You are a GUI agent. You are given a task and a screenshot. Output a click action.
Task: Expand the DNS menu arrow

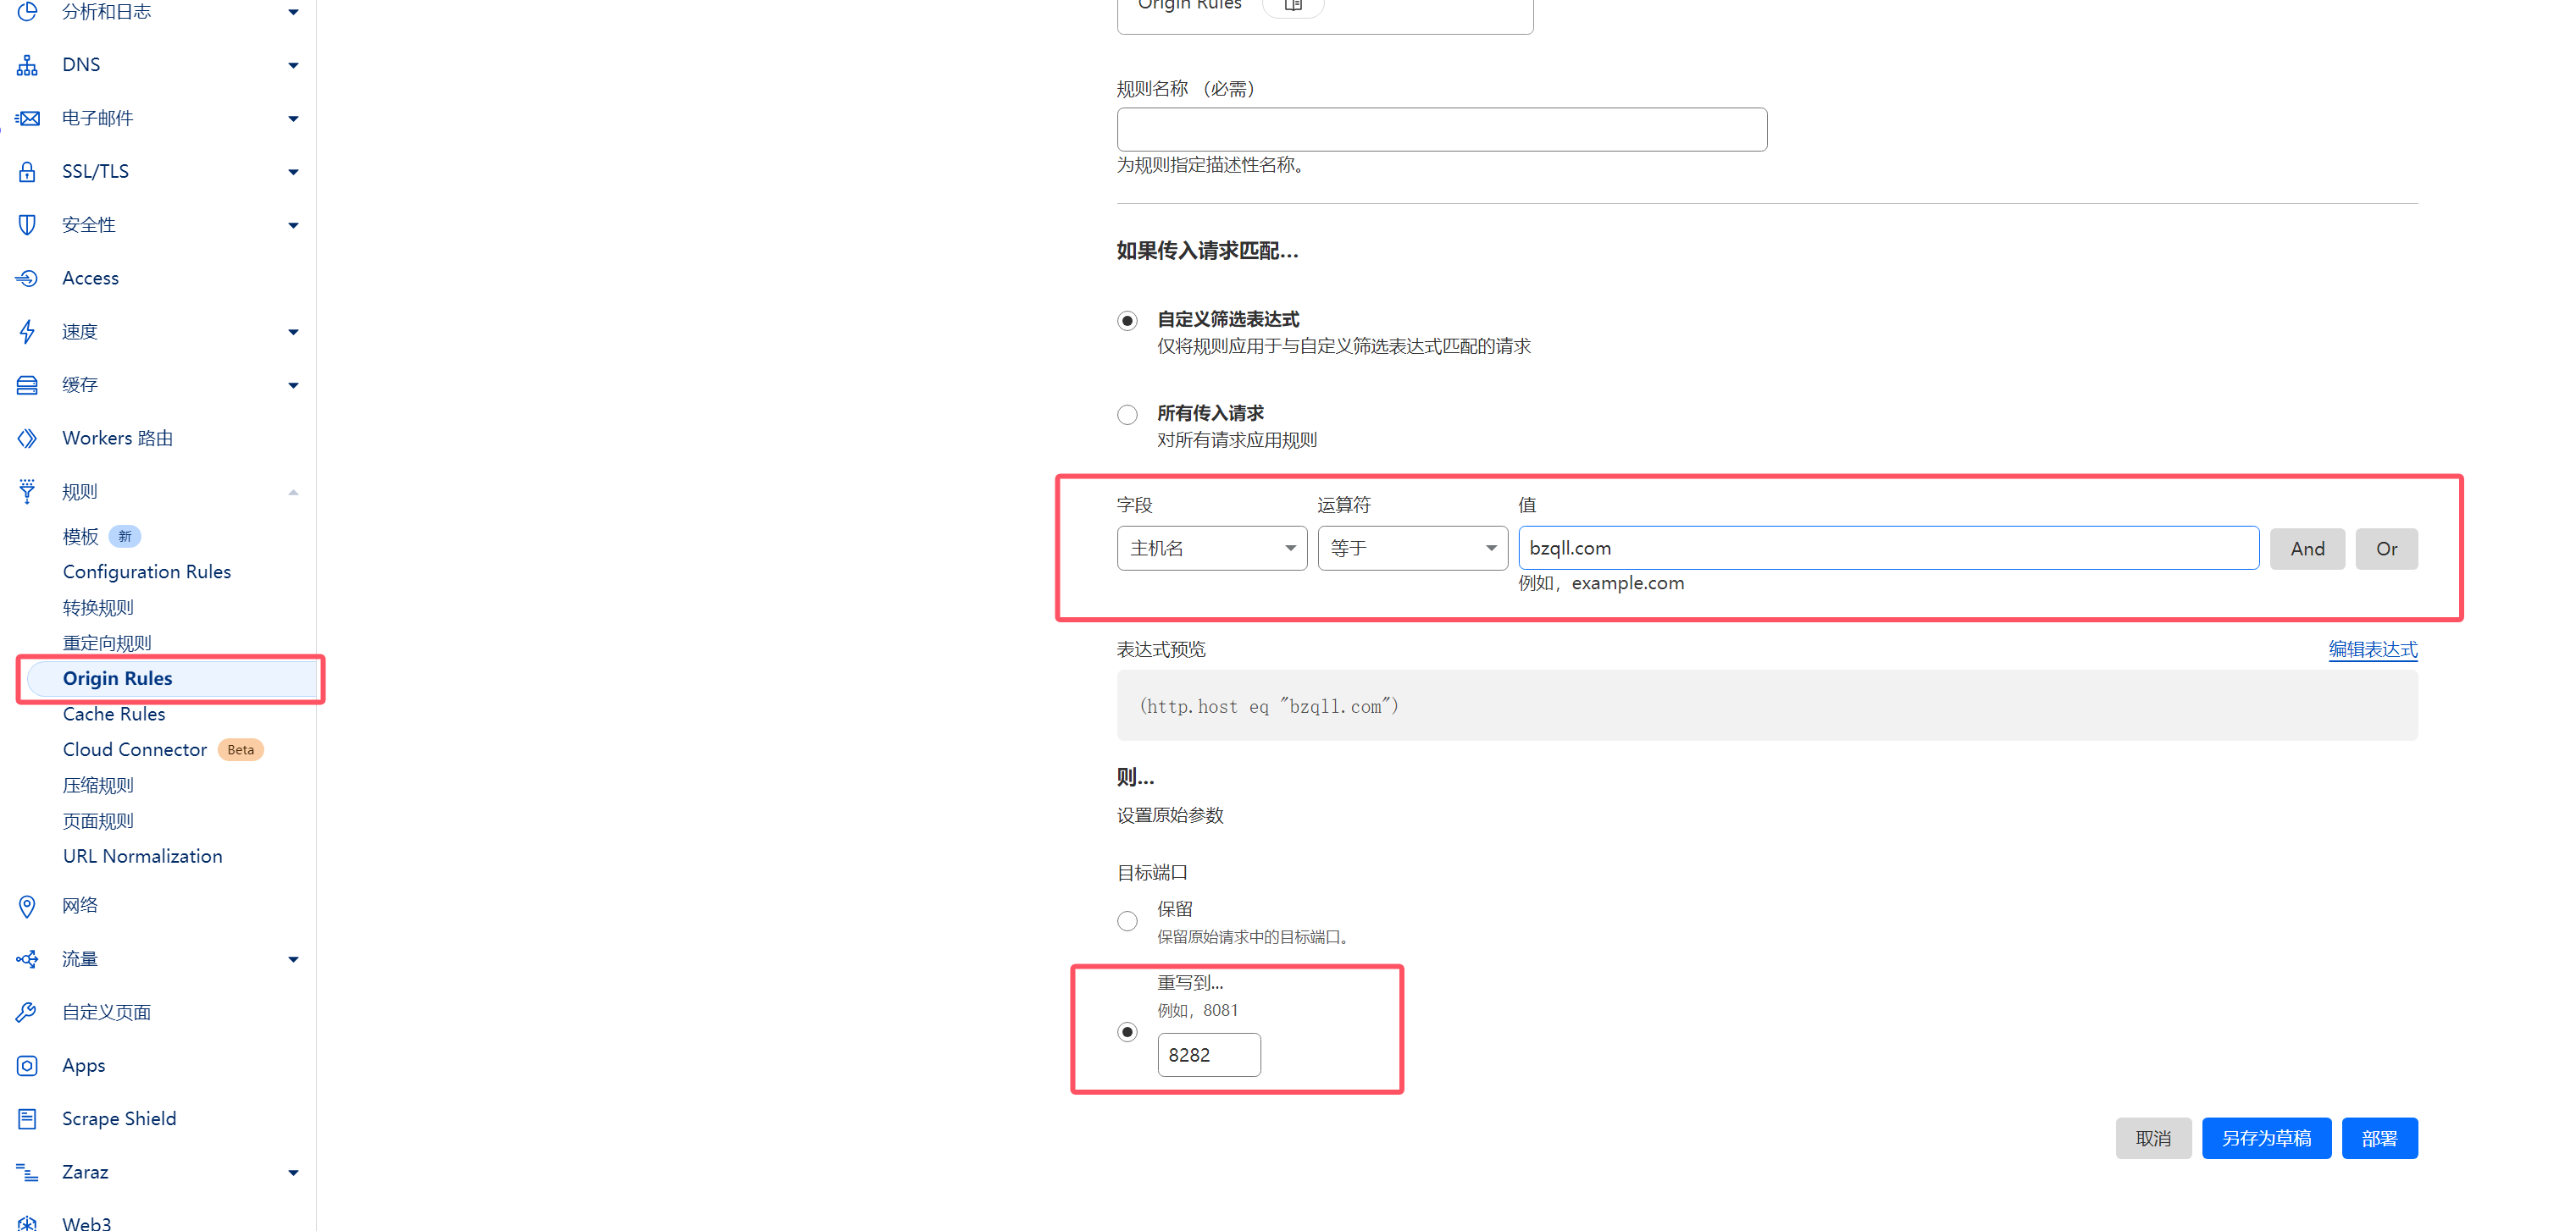293,66
